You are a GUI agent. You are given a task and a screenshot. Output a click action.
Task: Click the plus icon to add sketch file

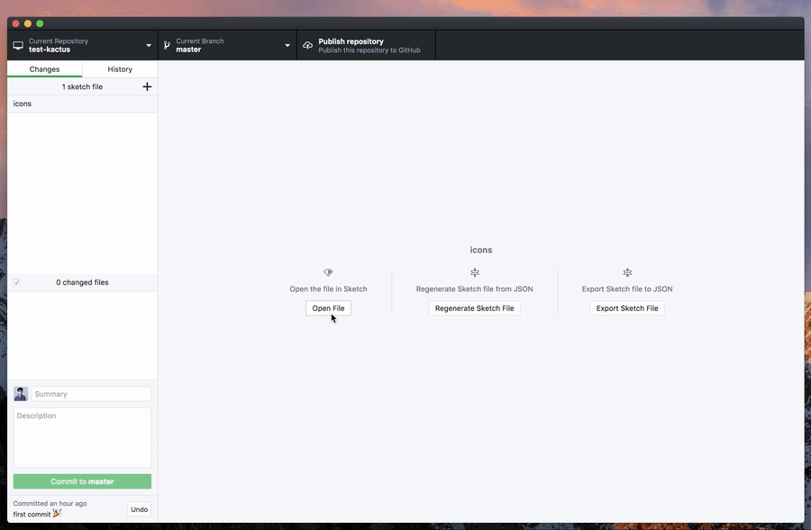[x=147, y=87]
